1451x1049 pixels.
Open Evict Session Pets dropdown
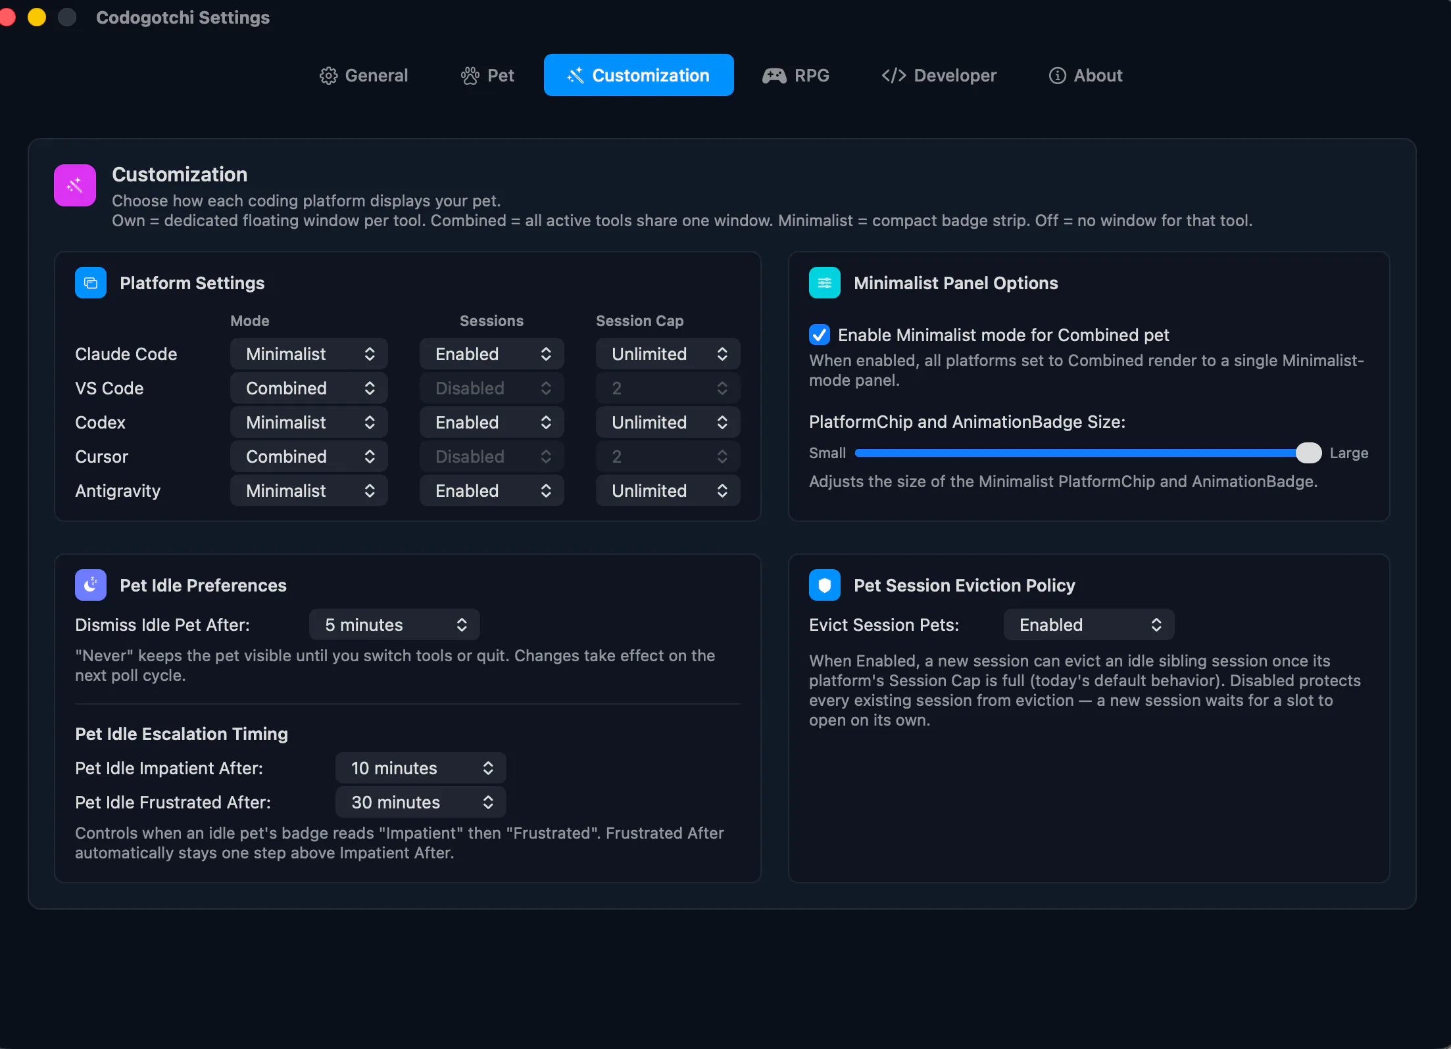click(1089, 625)
